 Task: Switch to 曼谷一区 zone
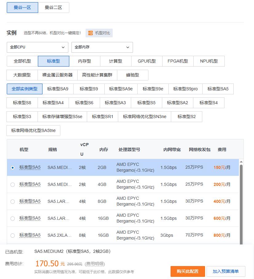pyautogui.click(x=22, y=7)
